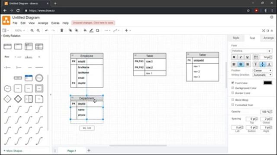This screenshot has height=155, width=277.
Task: Toggle the shadow toolbar icon
Action: pos(97,31)
